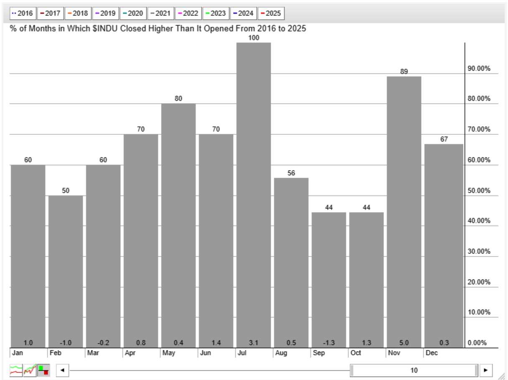The height and width of the screenshot is (380, 508).
Task: Toggle the 2025 year series
Action: click(x=271, y=13)
